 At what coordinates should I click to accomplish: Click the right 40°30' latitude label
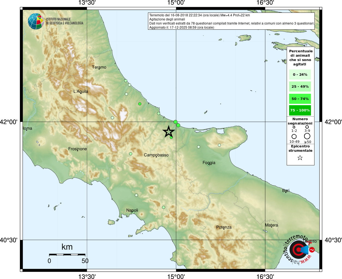click(333, 240)
